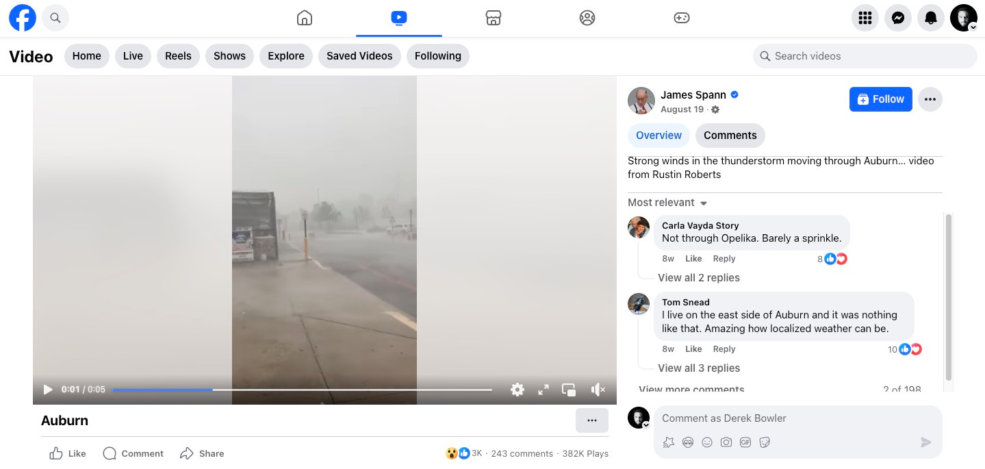
Task: Open the Most relevant sort dropdown
Action: 667,203
